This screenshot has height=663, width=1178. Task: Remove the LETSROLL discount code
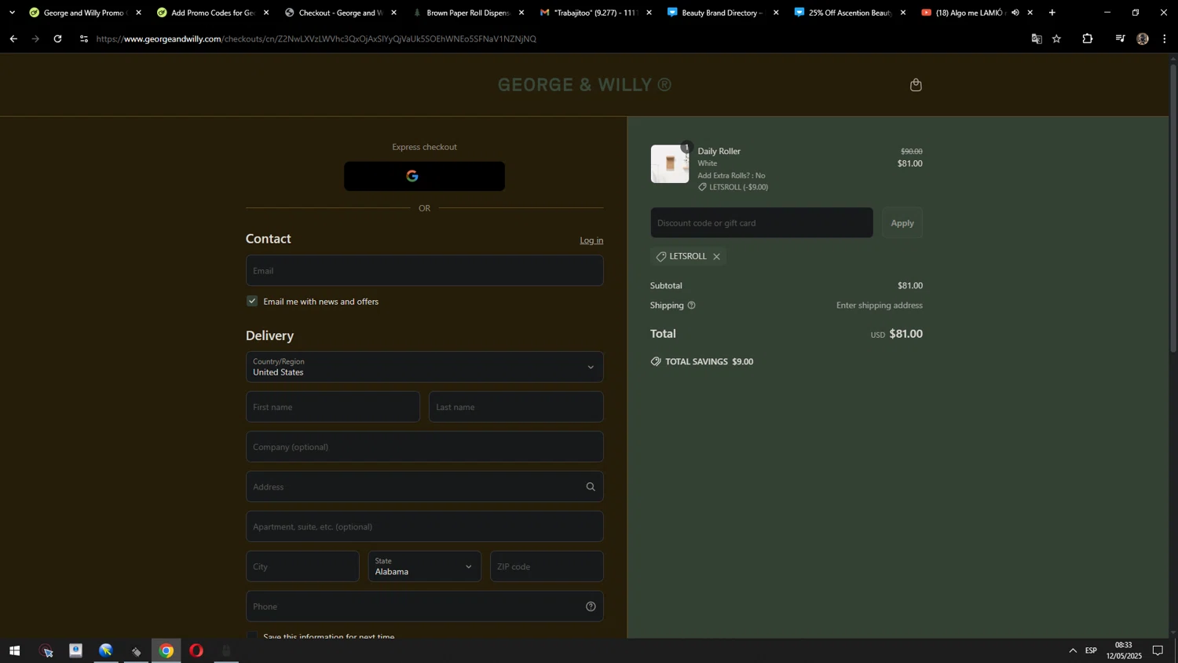pyautogui.click(x=716, y=257)
